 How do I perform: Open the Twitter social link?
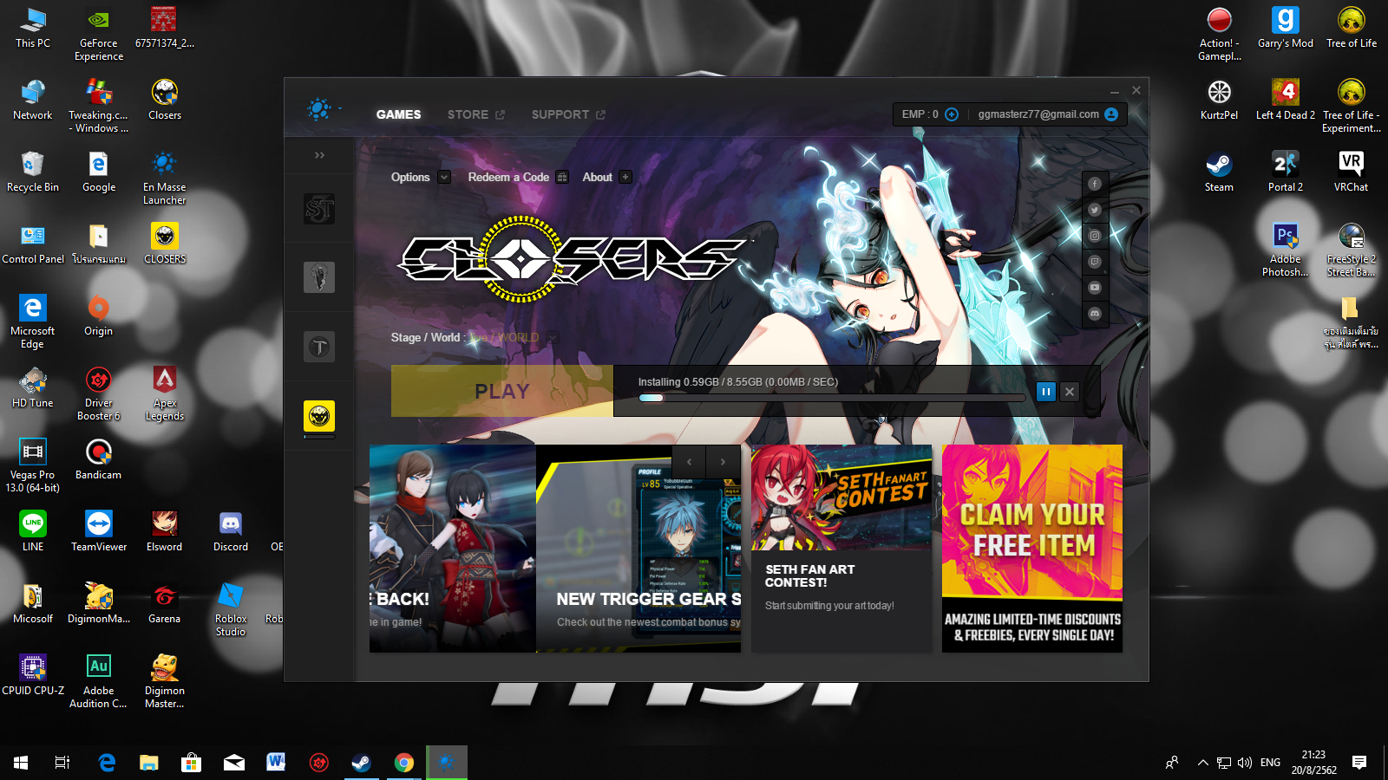coord(1095,210)
